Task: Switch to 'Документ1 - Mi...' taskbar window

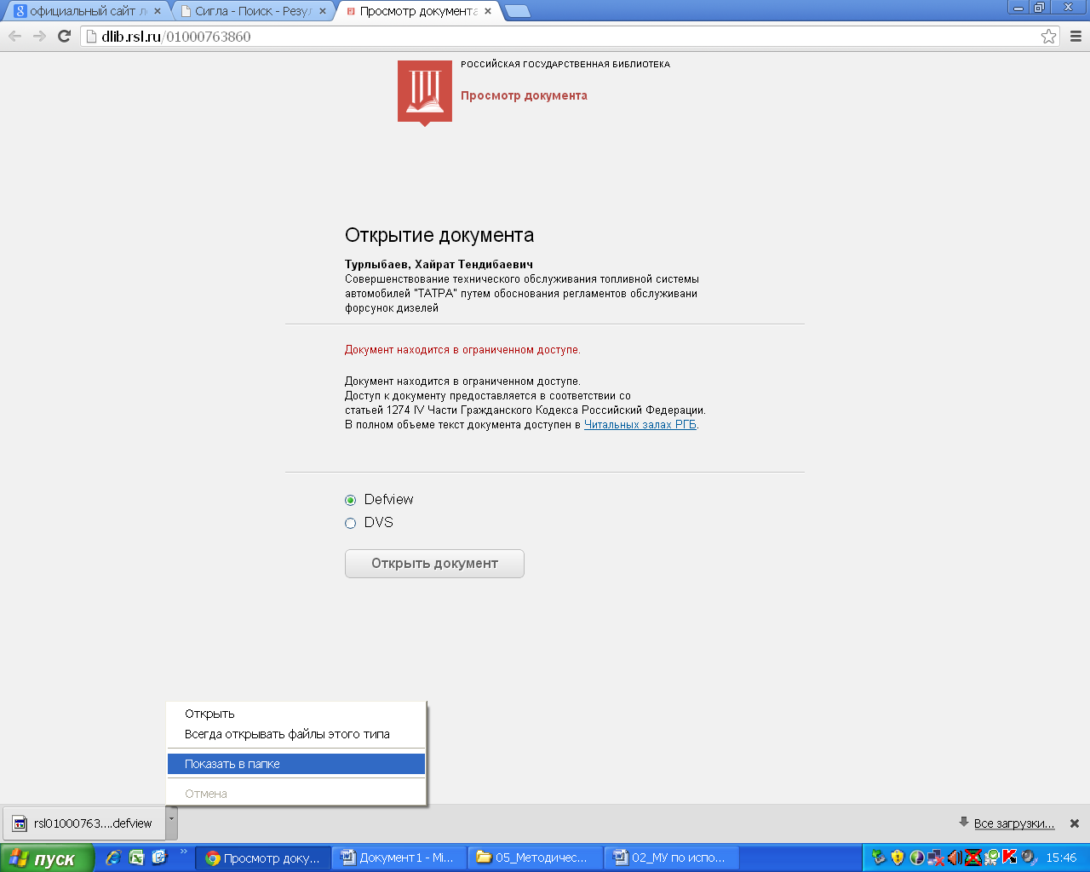Action: [x=399, y=858]
